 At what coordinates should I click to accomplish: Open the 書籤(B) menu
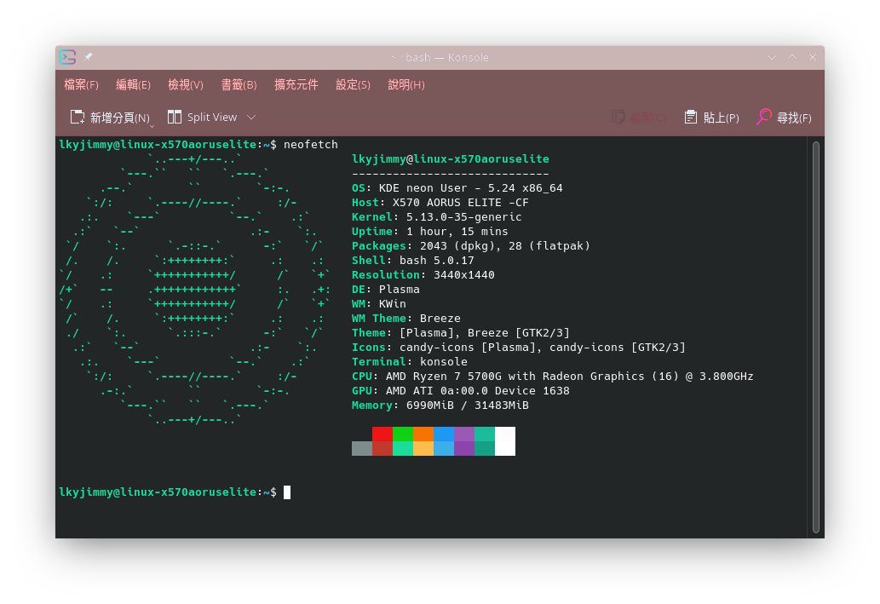tap(239, 84)
